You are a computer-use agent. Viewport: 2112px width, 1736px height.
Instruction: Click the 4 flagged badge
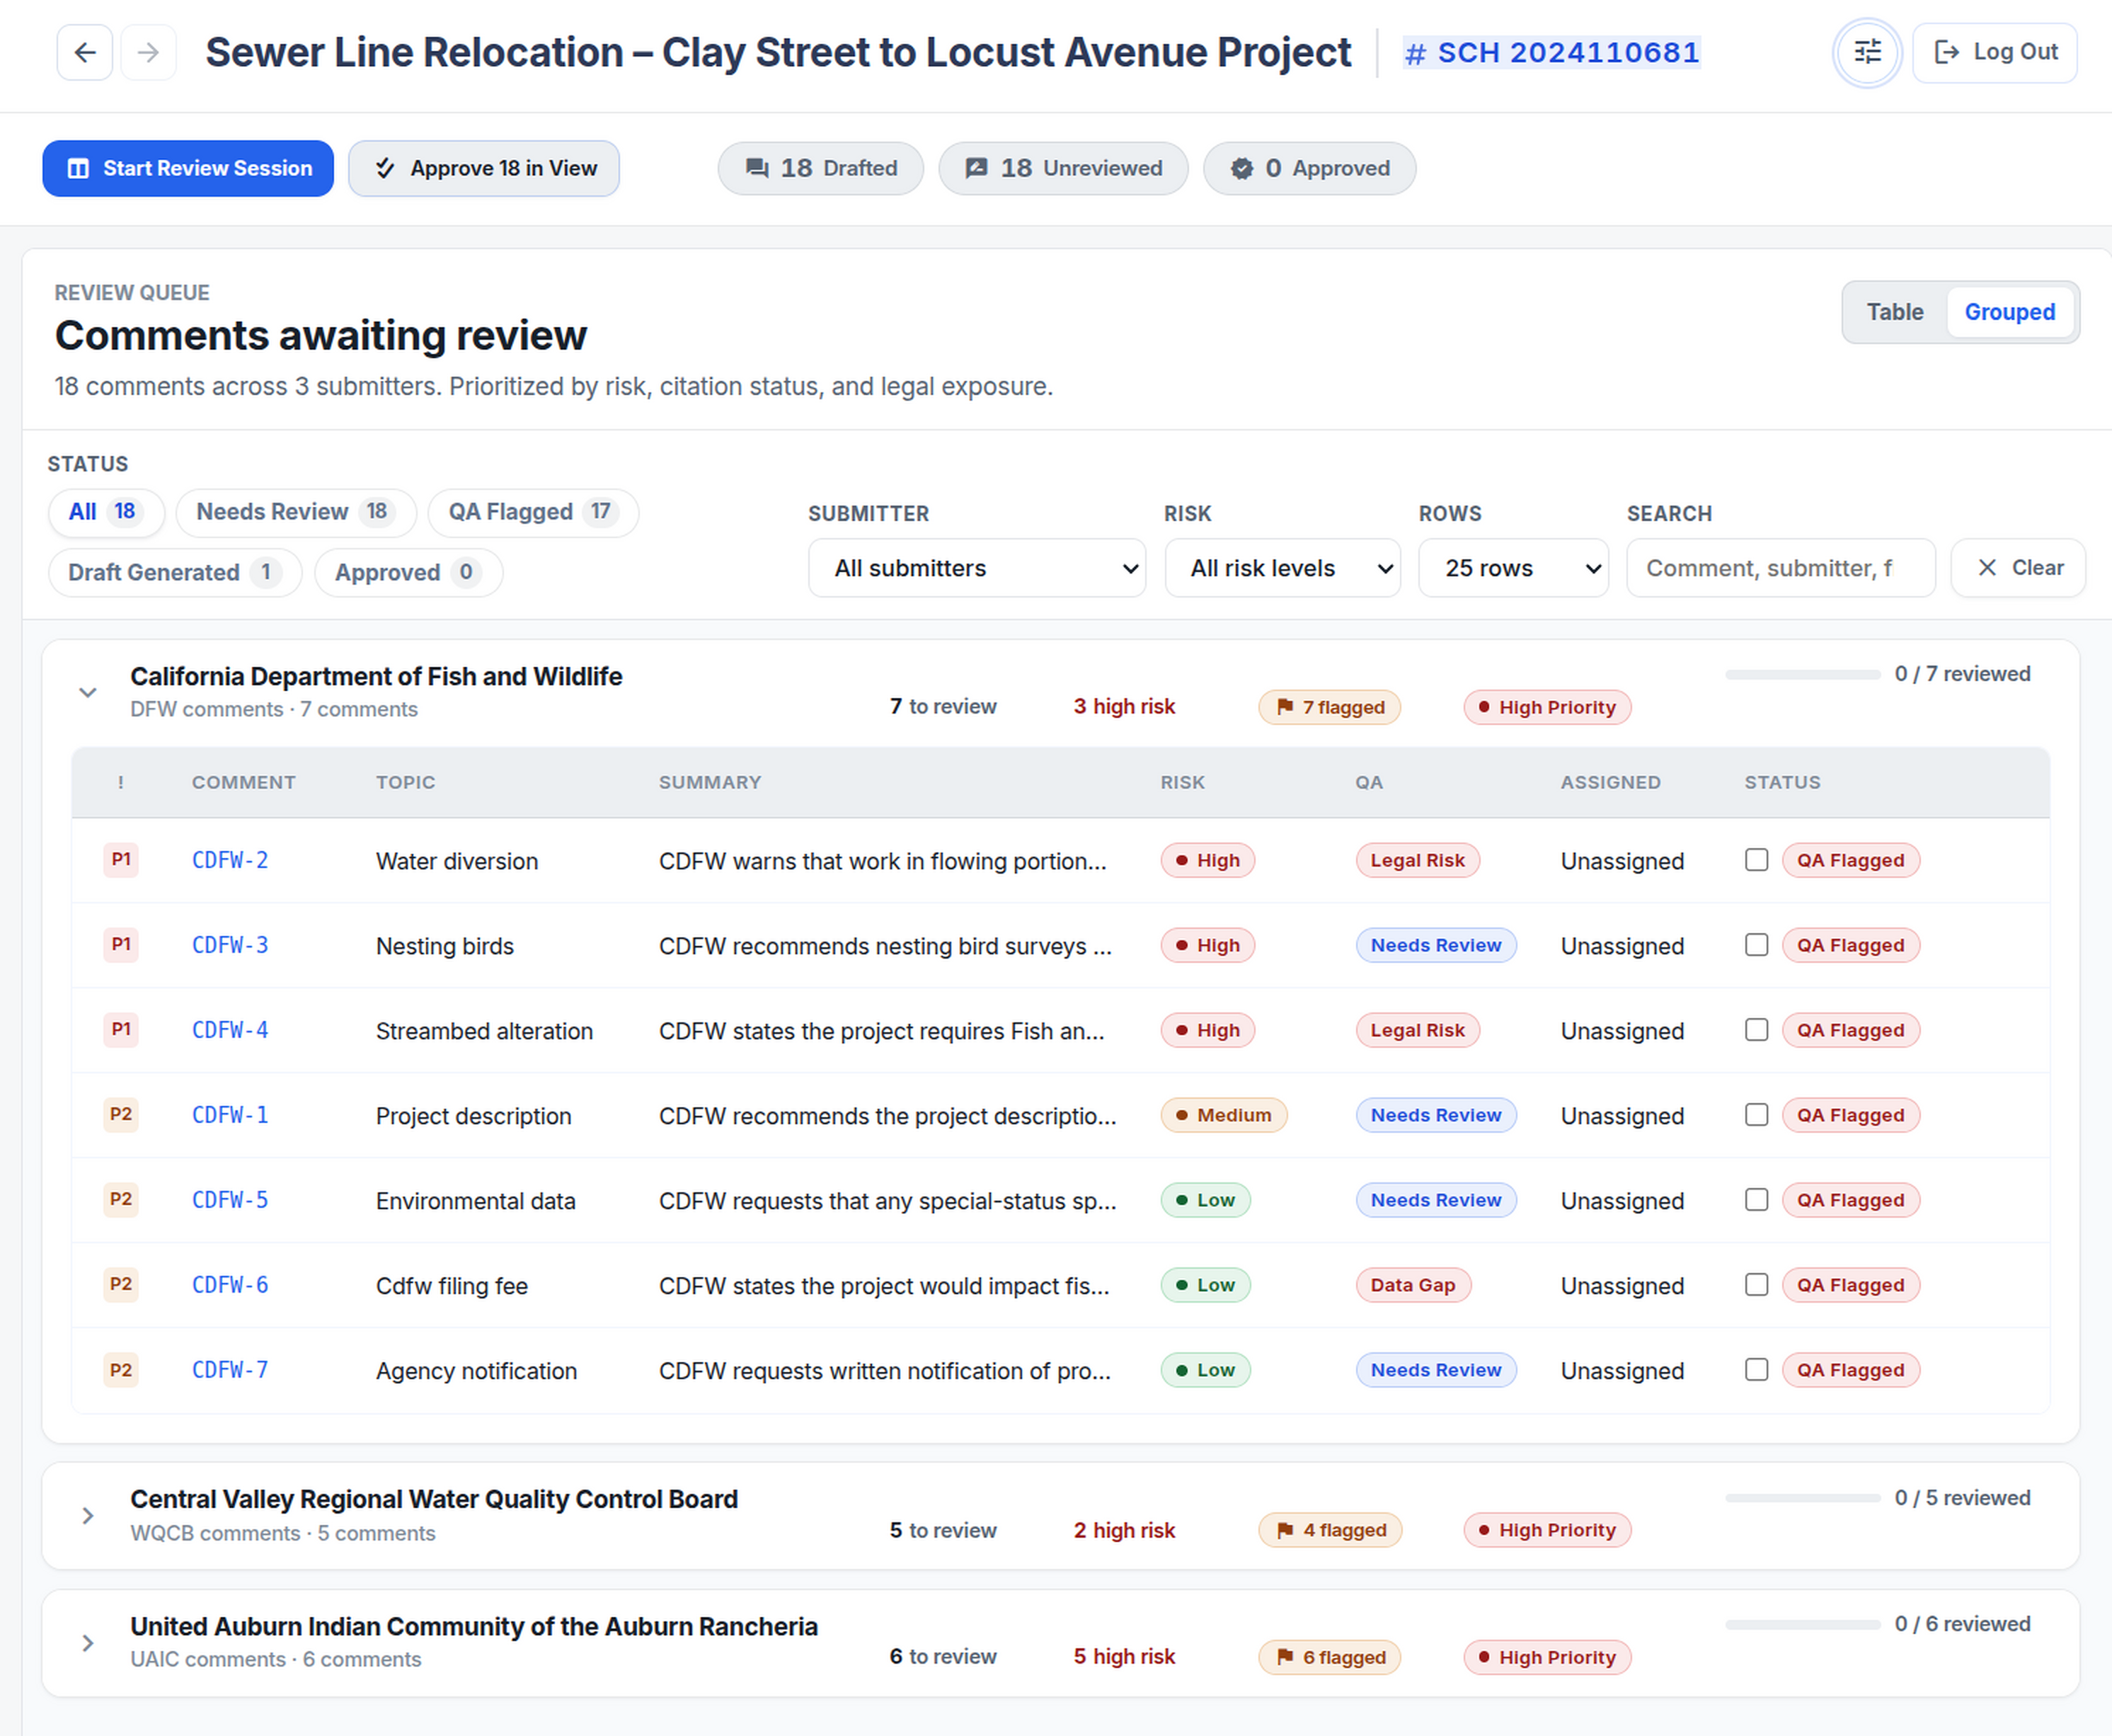coord(1331,1530)
